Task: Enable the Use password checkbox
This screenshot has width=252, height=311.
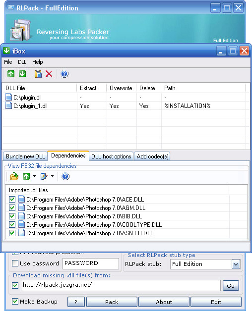Action: coord(15,263)
